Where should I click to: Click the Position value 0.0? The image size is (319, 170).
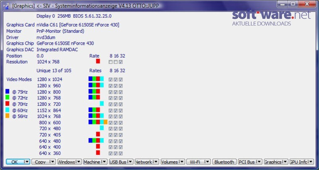click(40, 56)
